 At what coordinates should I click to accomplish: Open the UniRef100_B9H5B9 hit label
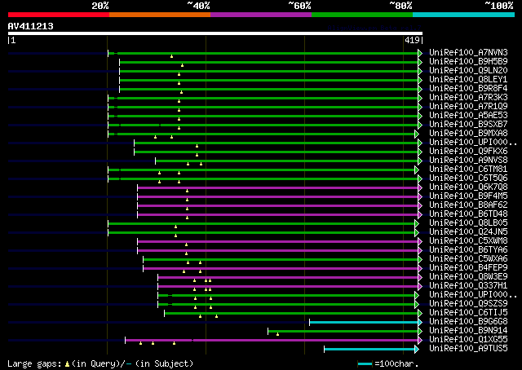468,62
